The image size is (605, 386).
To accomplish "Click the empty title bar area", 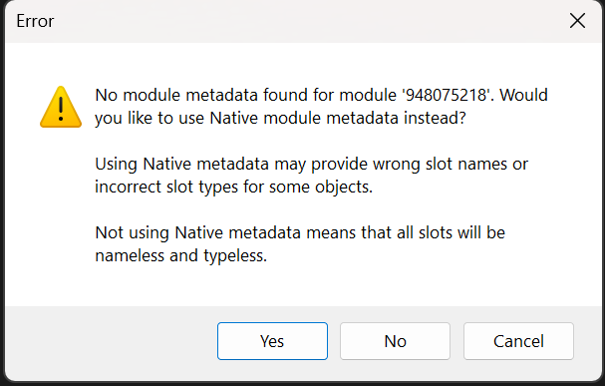I will (x=309, y=21).
